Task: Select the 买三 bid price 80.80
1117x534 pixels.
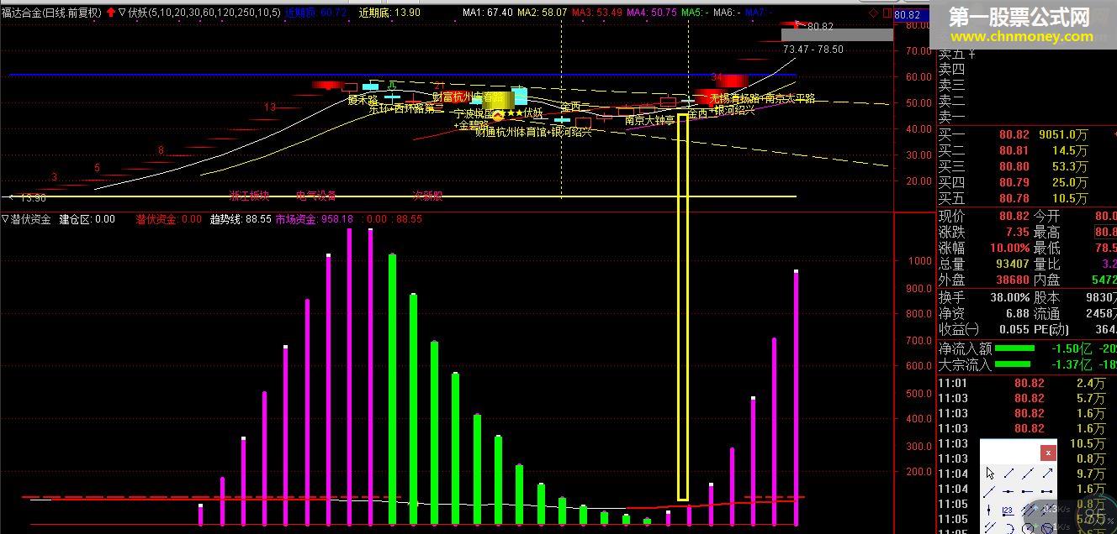Action: (x=1014, y=166)
